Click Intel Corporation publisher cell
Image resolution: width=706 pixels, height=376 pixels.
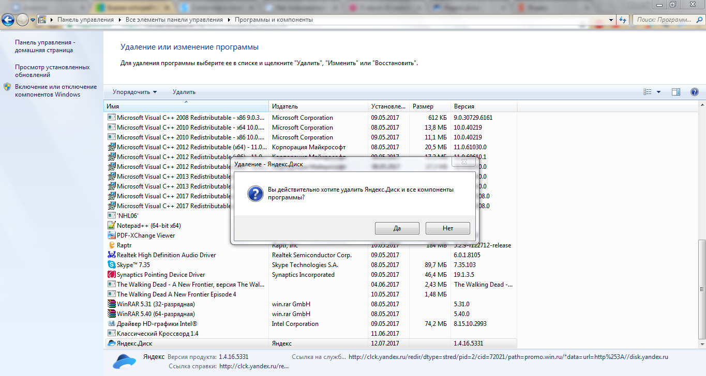(x=295, y=324)
